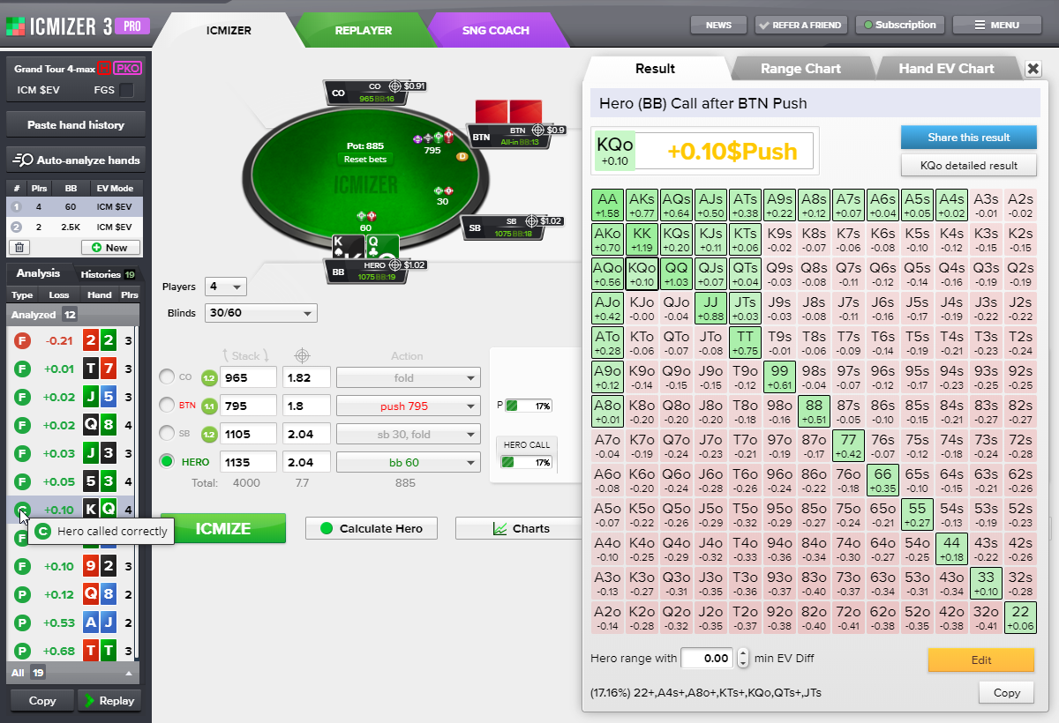
Task: Click the BTN red face-down cards
Action: pyautogui.click(x=508, y=112)
